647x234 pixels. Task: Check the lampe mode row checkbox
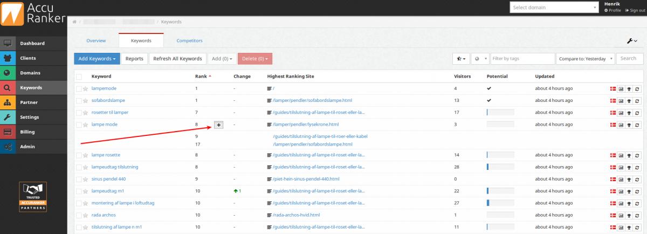coord(79,125)
